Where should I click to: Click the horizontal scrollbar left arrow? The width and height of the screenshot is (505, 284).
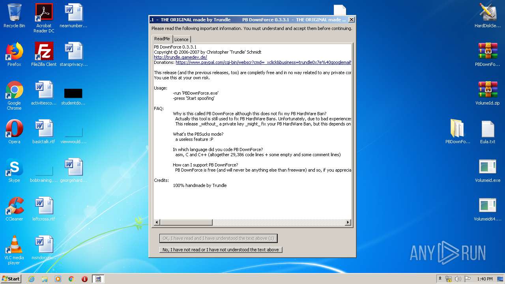(x=157, y=222)
